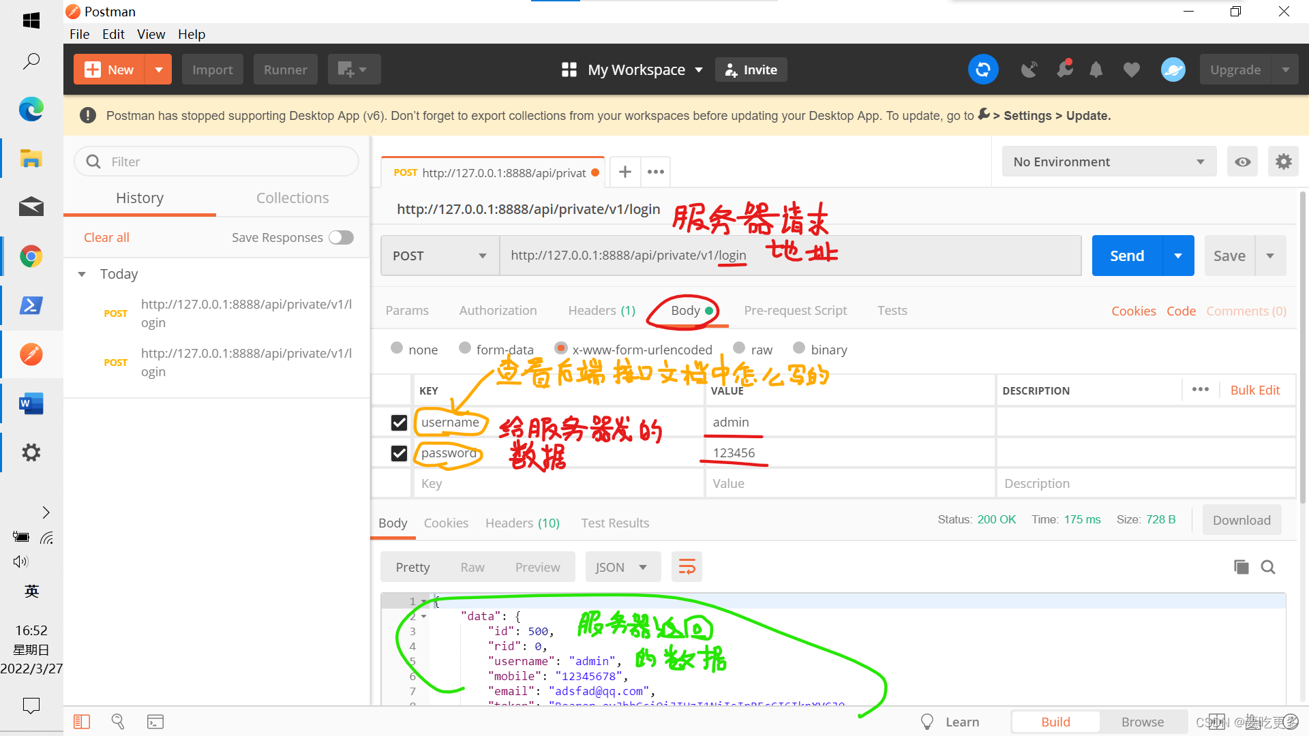
Task: Click the sync refresh icon
Action: tap(982, 70)
